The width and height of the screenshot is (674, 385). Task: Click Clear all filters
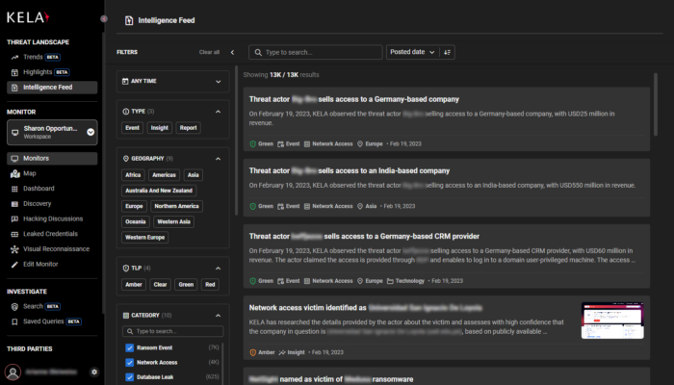[209, 52]
